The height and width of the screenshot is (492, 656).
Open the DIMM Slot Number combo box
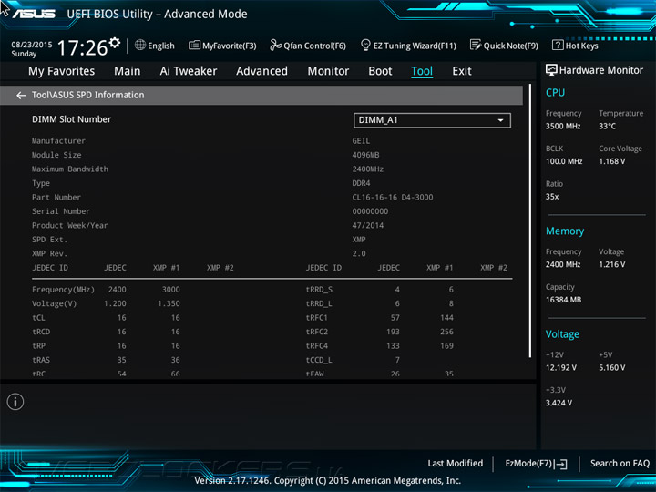click(432, 120)
